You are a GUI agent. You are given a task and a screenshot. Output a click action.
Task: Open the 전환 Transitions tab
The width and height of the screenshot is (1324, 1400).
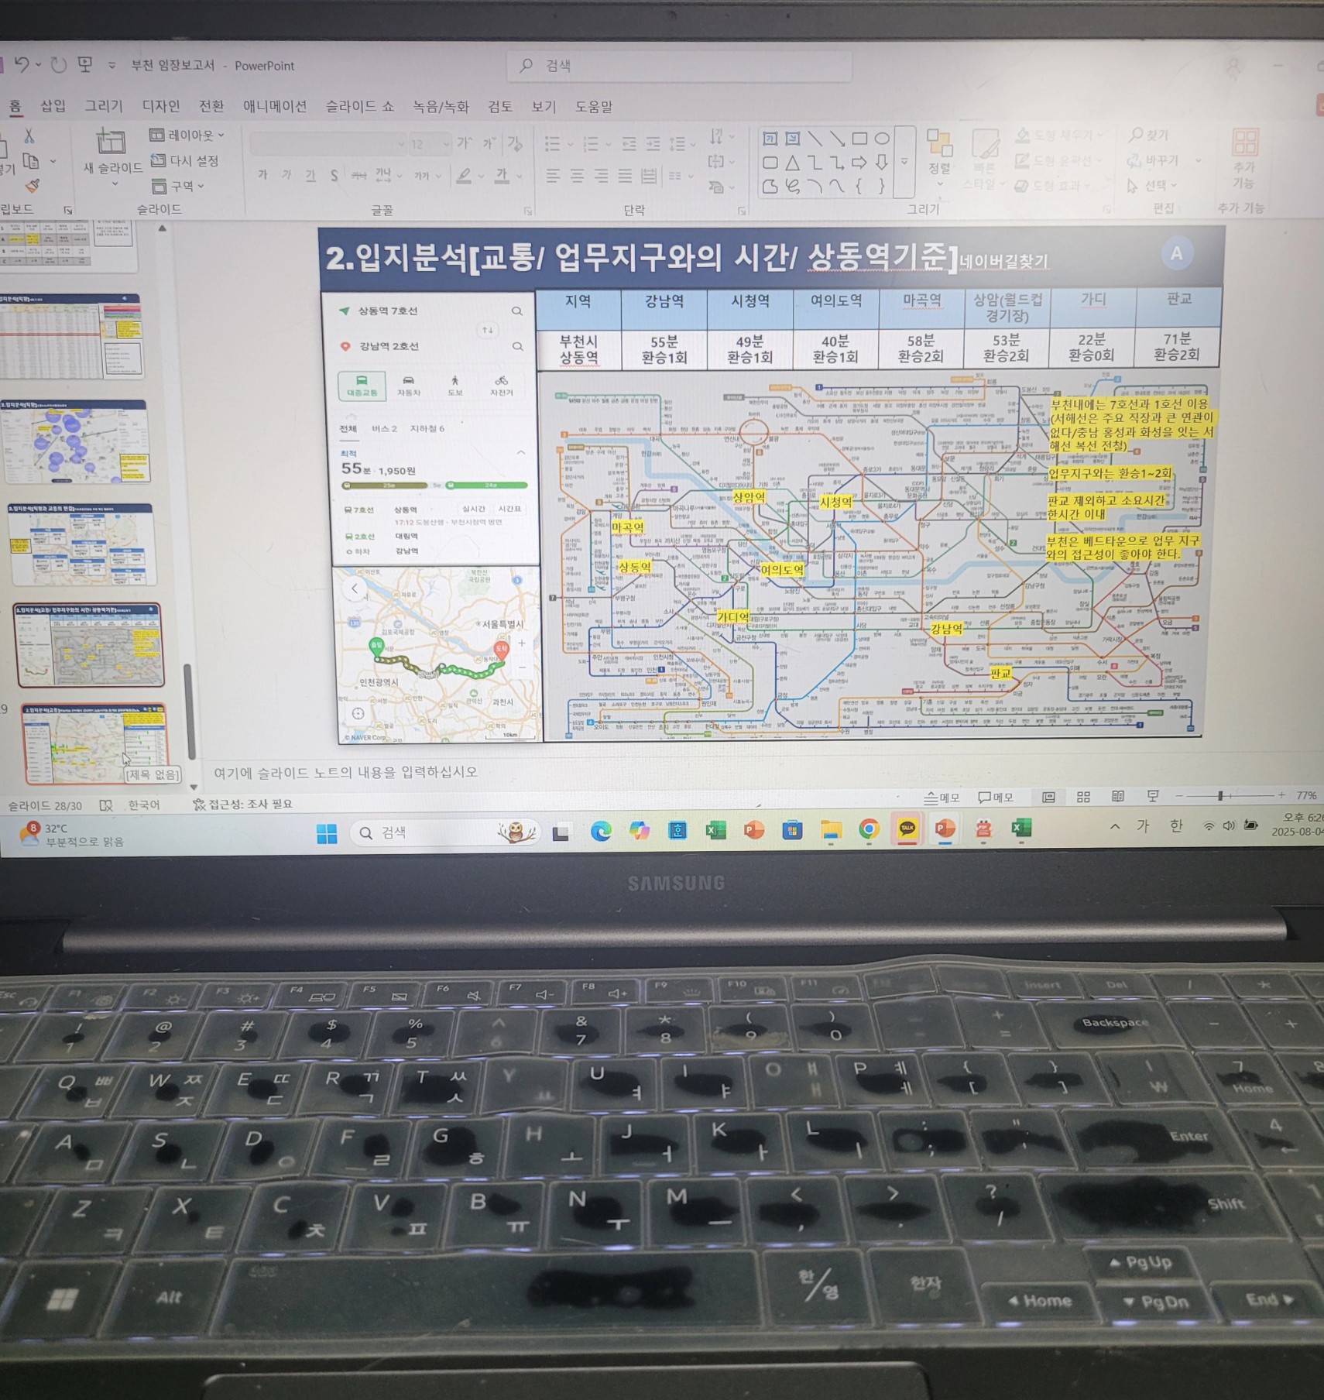(x=211, y=106)
